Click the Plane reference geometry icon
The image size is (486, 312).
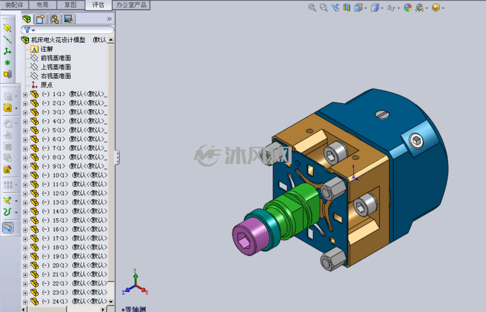[x=8, y=28]
